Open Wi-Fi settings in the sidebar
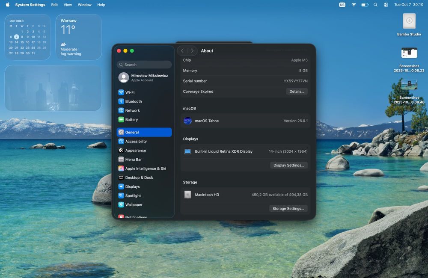Viewport: 428px width, 278px height. 144,92
